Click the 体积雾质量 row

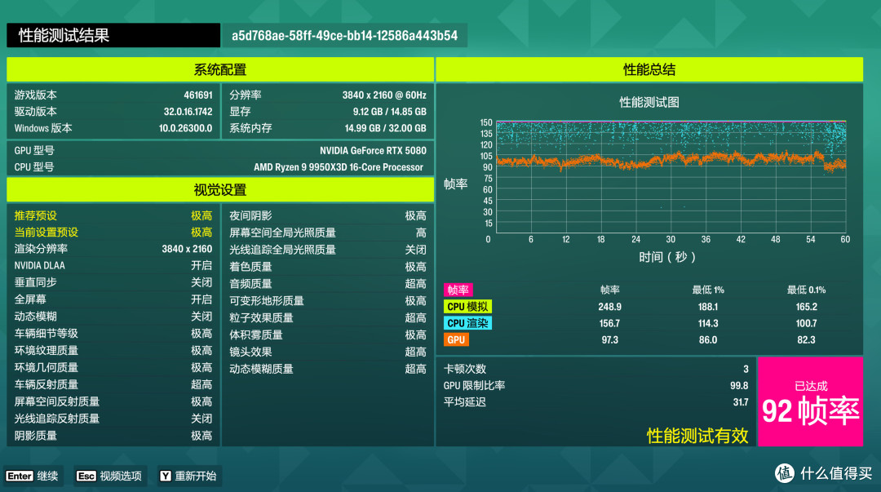tap(328, 335)
